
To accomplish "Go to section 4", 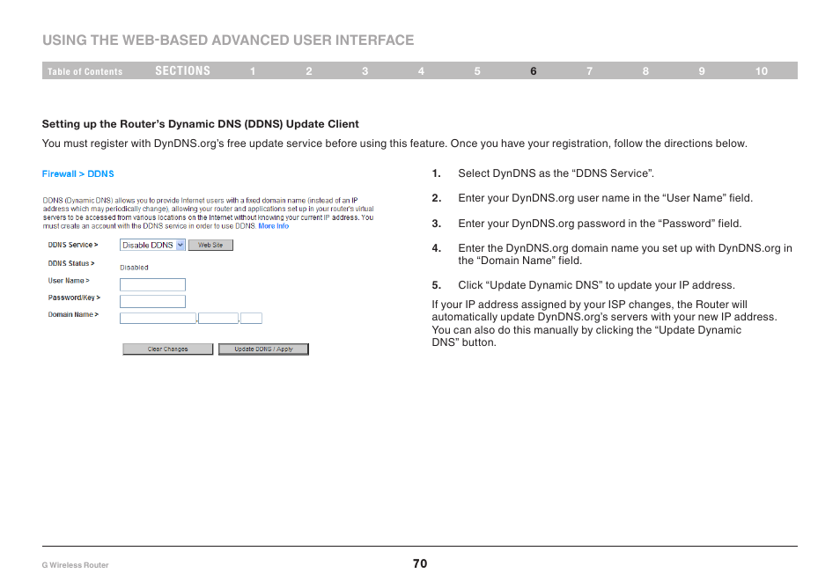I will pyautogui.click(x=421, y=71).
